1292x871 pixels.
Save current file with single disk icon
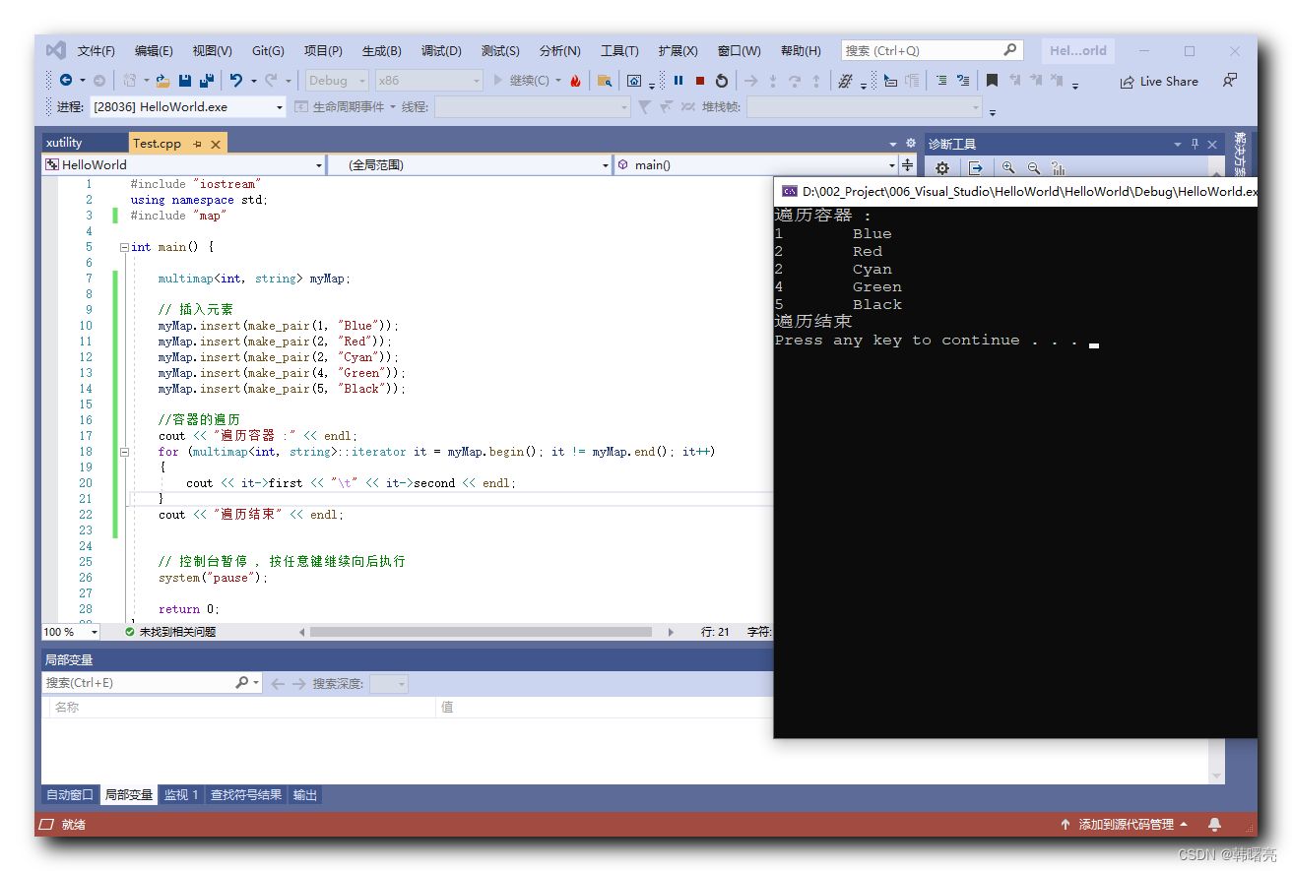(x=185, y=81)
